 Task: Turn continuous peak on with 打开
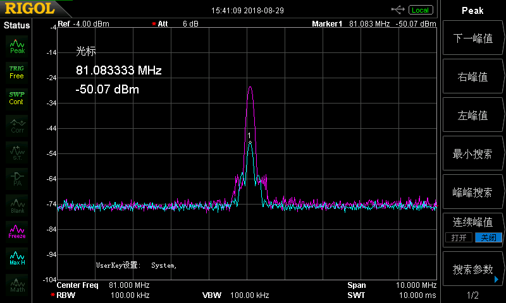[x=459, y=237]
